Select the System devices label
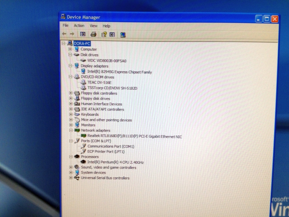This screenshot has width=289, height=217. pyautogui.click(x=93, y=173)
